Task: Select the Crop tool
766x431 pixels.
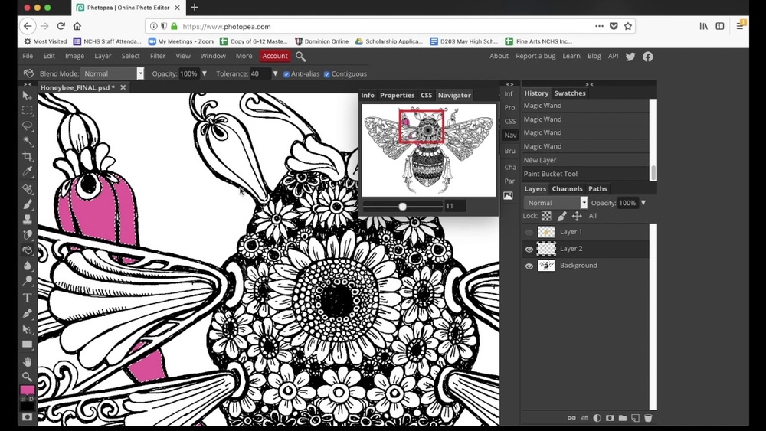Action: pos(27,156)
